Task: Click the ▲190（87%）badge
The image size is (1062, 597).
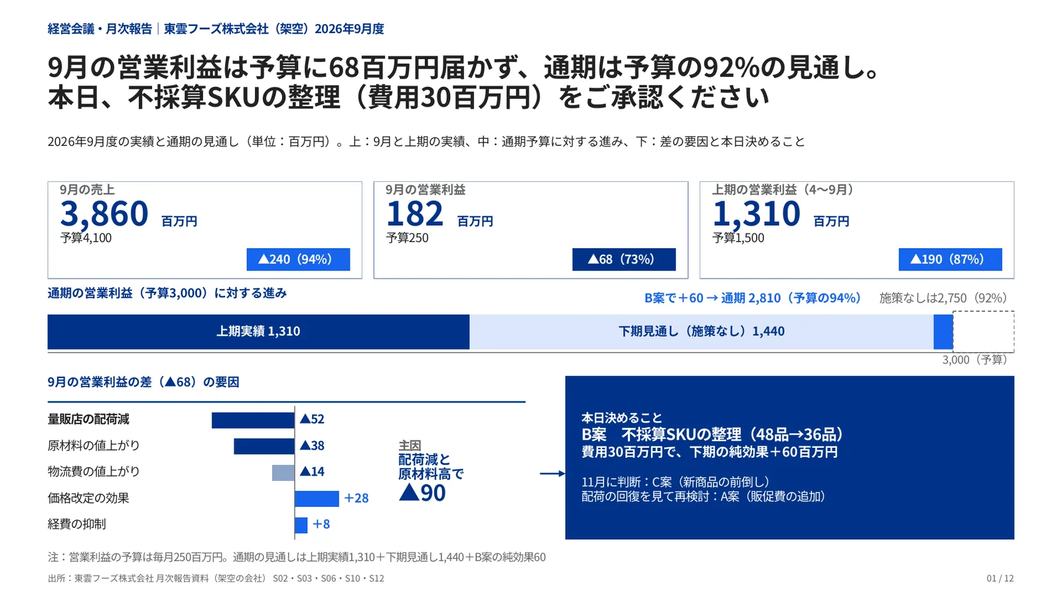Action: [950, 259]
